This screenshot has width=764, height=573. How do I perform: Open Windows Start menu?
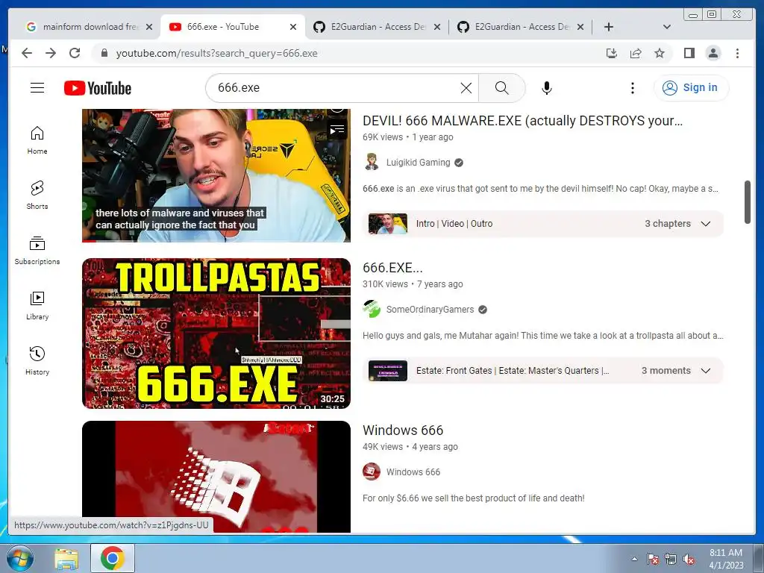pos(19,558)
